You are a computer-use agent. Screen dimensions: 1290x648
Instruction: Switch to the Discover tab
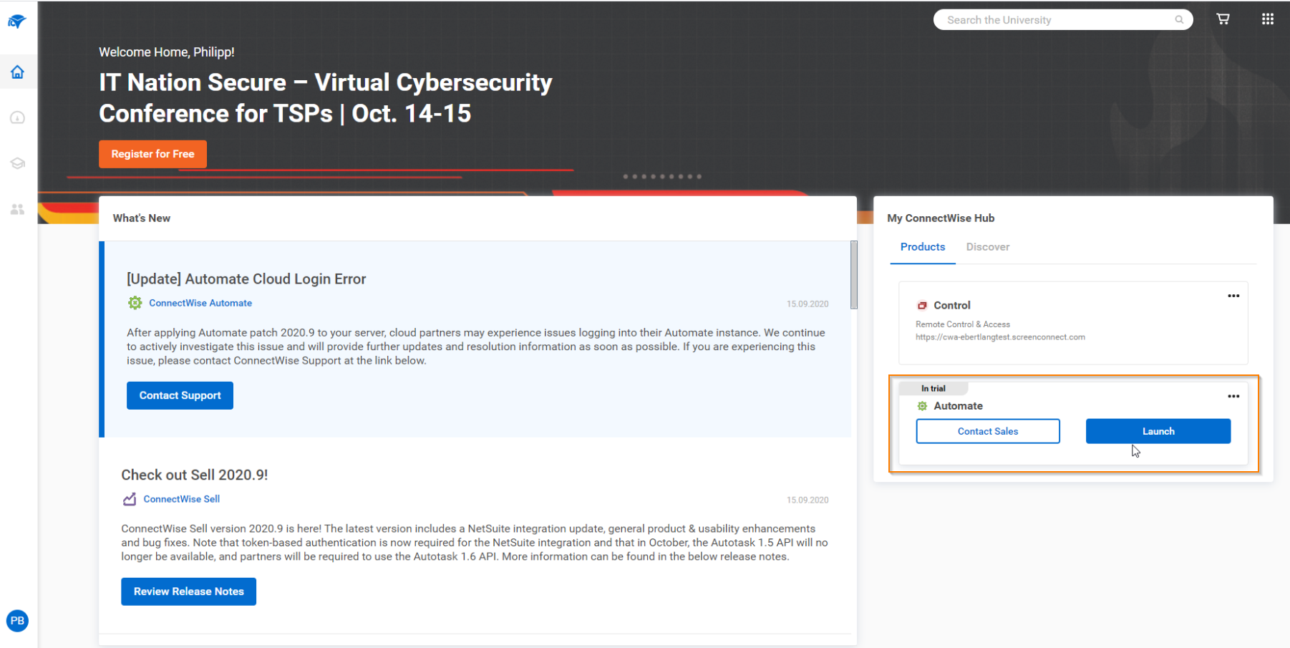987,247
